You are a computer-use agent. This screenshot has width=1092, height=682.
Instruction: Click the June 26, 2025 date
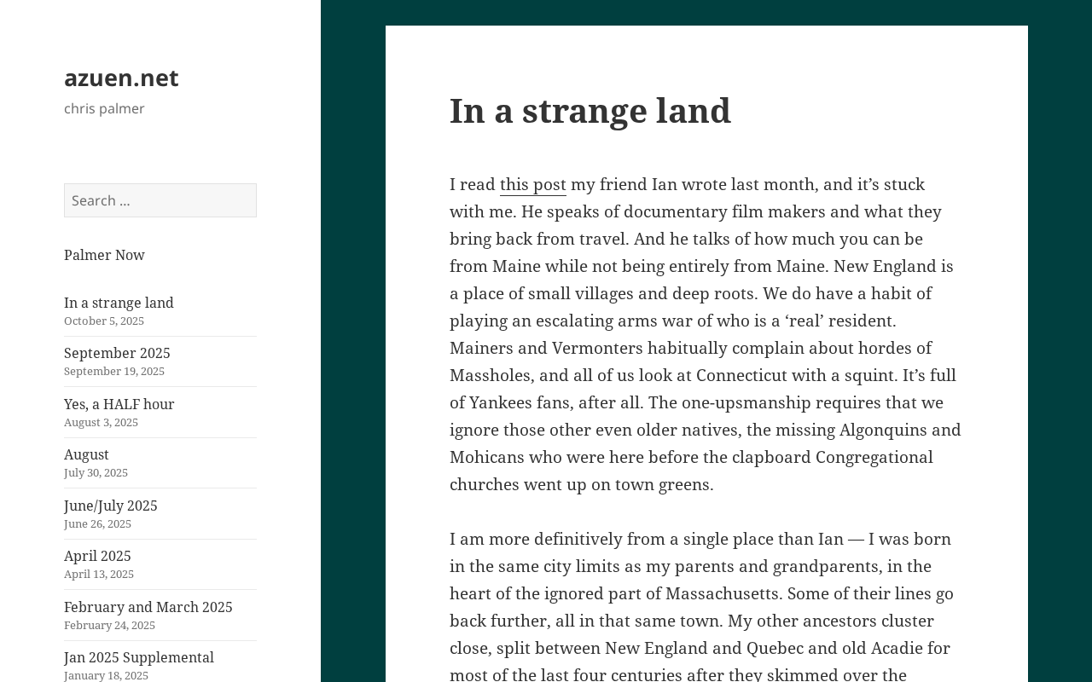pos(97,523)
